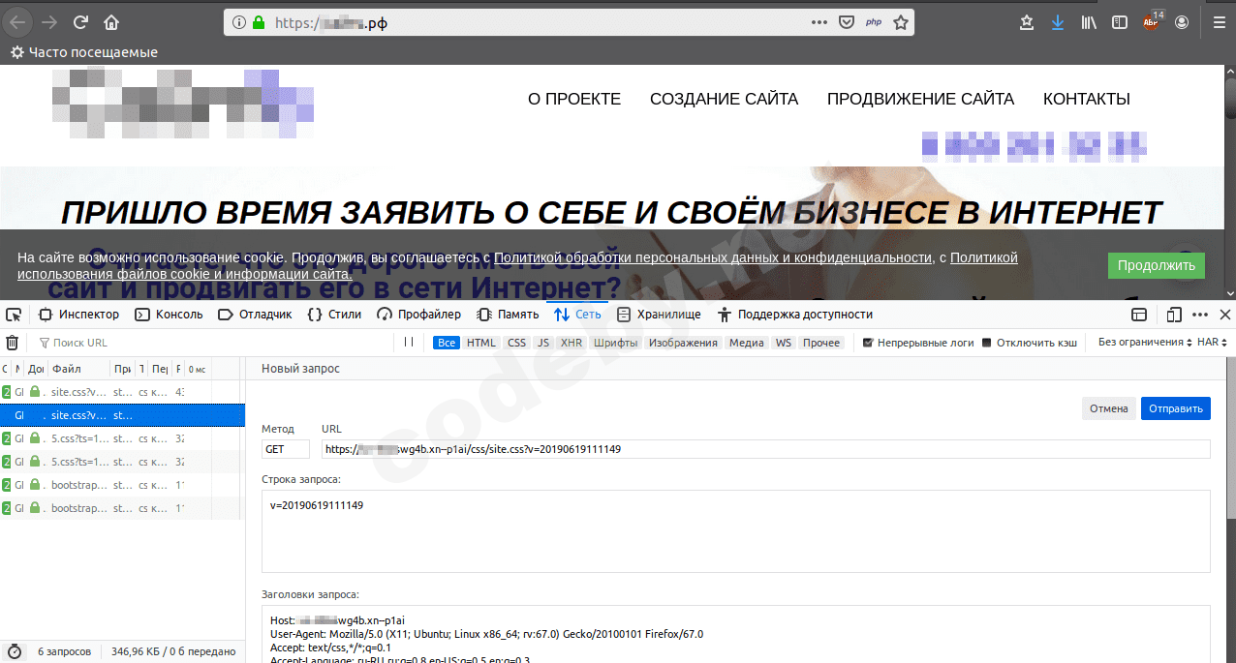
Task: Switch to Консоль tab
Action: point(169,315)
